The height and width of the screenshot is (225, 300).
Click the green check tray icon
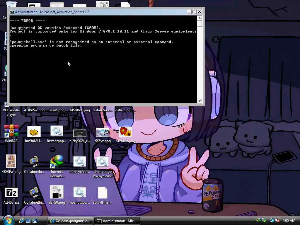point(264,221)
